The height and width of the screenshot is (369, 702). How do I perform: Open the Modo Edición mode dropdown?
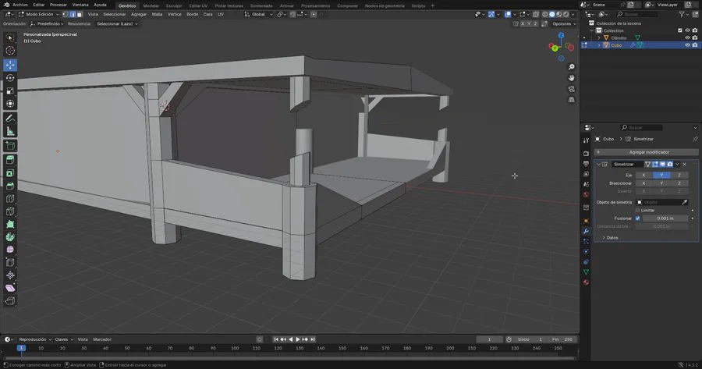tap(39, 14)
